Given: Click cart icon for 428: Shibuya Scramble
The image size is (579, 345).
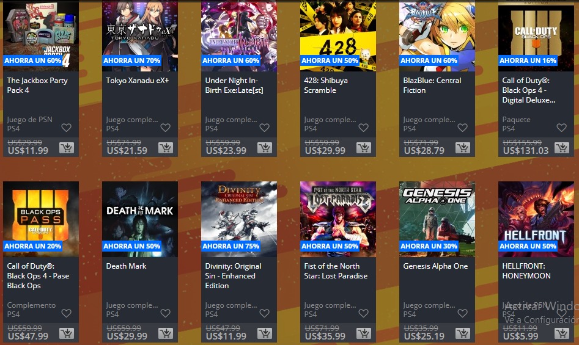Looking at the screenshot, I should pyautogui.click(x=363, y=148).
